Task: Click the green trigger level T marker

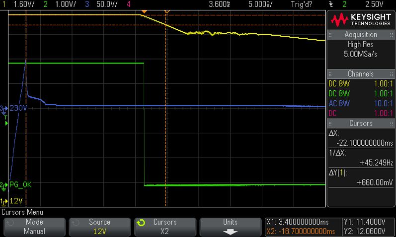Action: point(6,121)
